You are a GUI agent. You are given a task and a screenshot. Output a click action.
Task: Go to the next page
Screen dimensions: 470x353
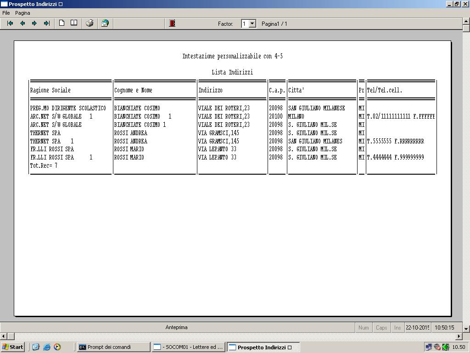tap(34, 23)
